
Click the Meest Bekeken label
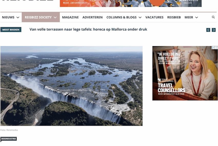tap(11, 30)
